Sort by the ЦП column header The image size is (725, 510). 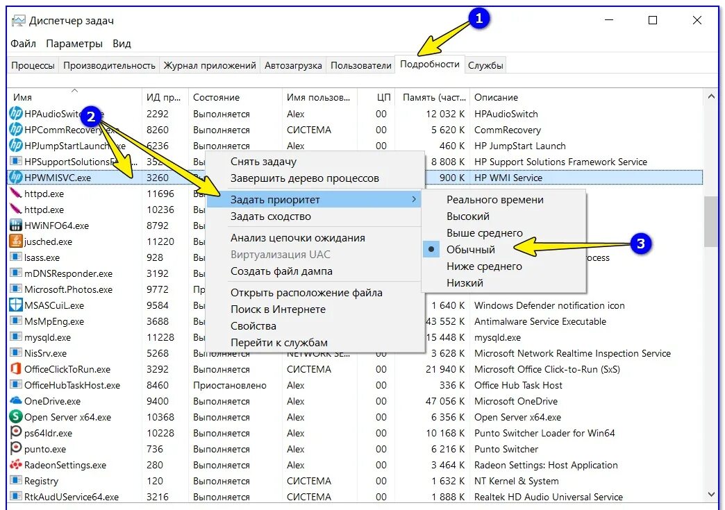tap(376, 97)
